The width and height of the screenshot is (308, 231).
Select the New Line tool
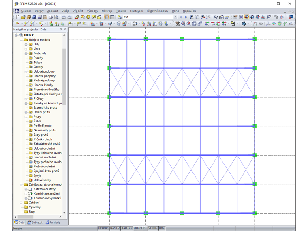(26, 24)
